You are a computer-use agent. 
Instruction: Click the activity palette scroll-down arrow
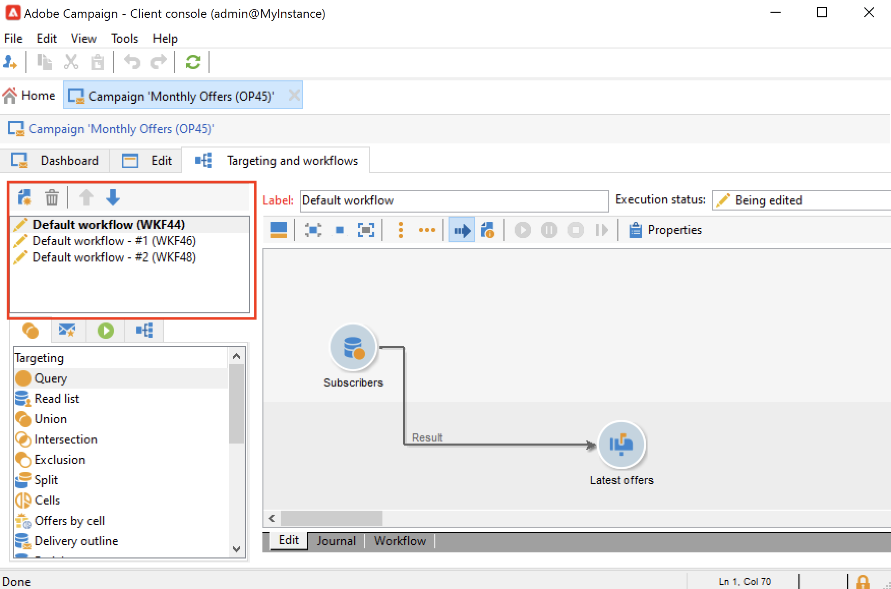[x=236, y=549]
